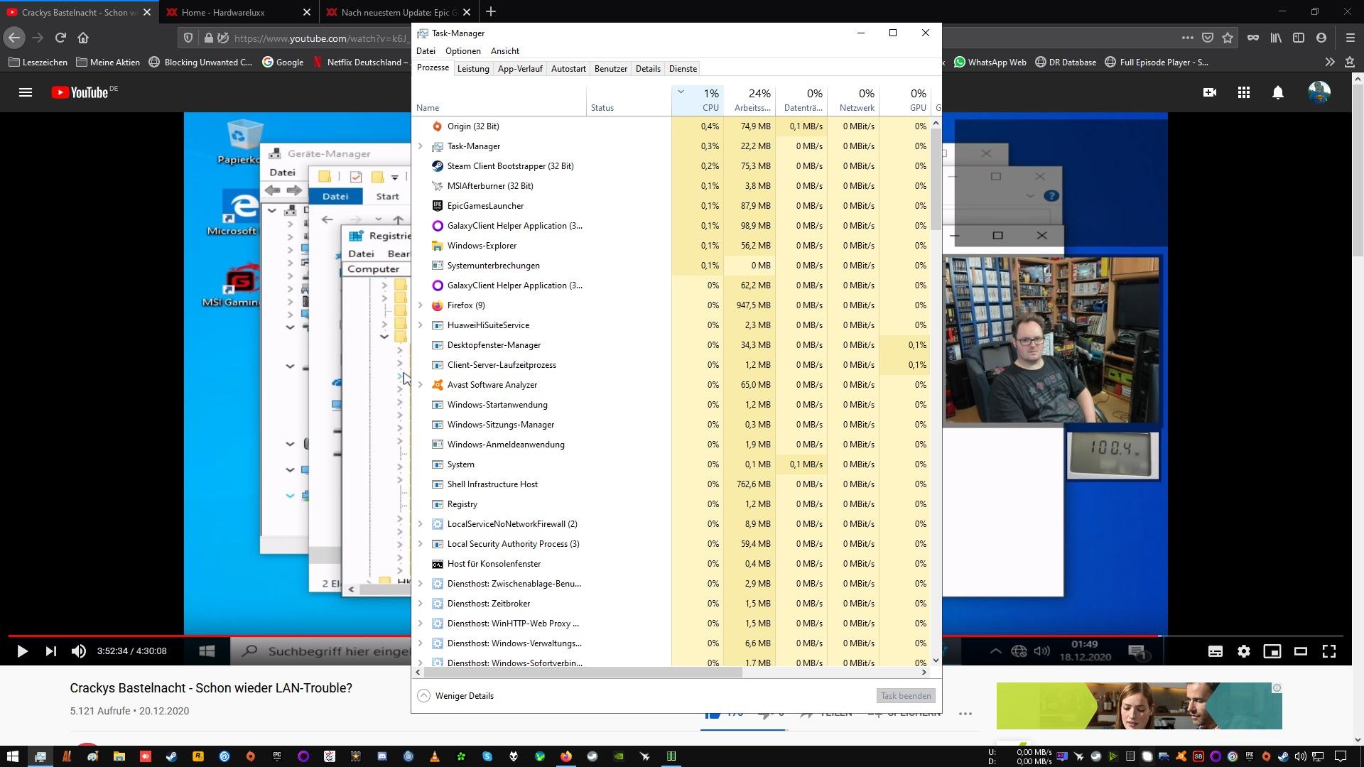Go to Firefox home page

83,38
